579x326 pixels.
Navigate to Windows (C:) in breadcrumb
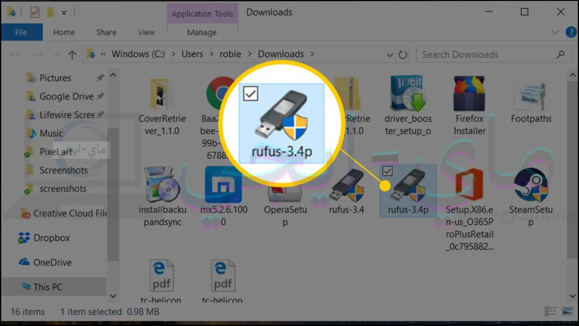point(138,54)
